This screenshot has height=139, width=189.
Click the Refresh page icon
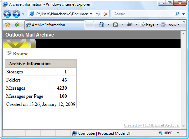(x=98, y=14)
